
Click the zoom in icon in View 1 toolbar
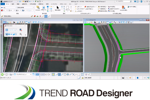point(20,22)
